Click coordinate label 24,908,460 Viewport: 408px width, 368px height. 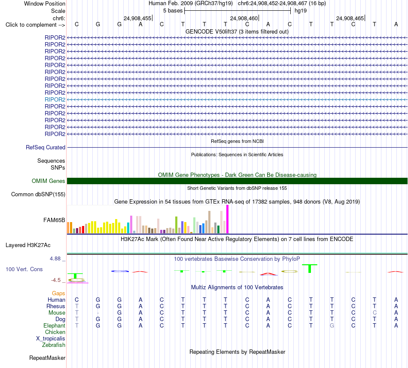click(244, 18)
